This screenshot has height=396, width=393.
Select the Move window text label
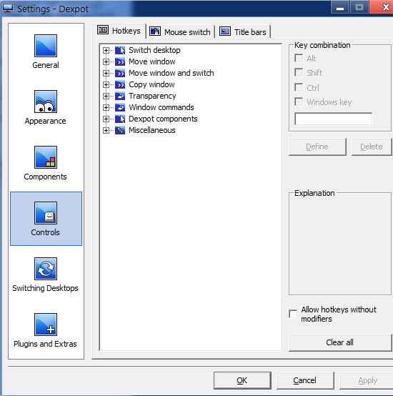pos(152,61)
